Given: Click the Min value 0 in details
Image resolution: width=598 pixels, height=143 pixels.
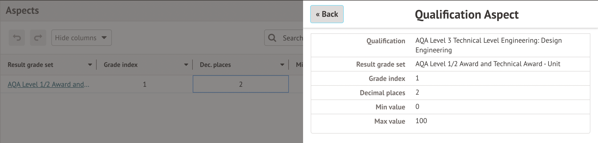Looking at the screenshot, I should (417, 107).
